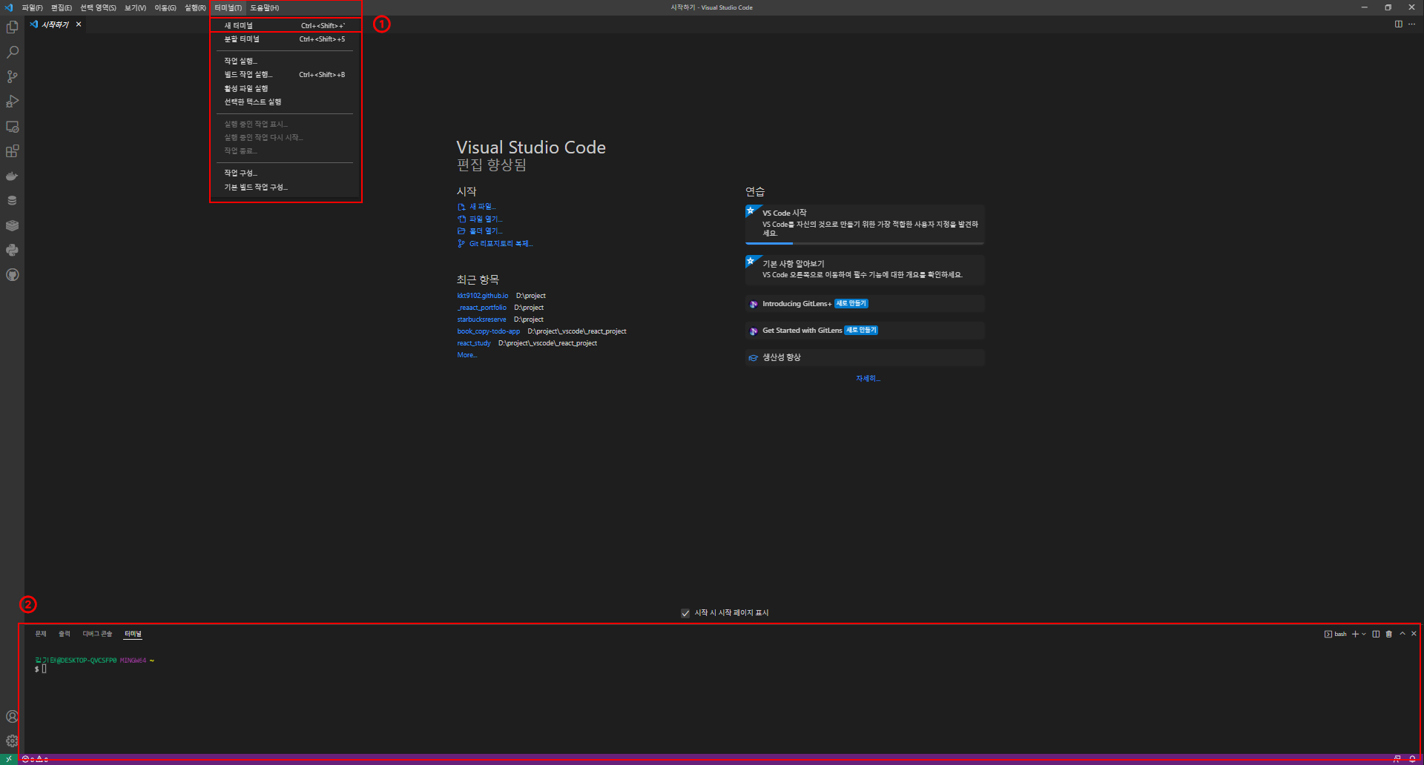The image size is (1424, 765).
Task: Click the remote window indicator in the status bar
Action: (x=8, y=759)
